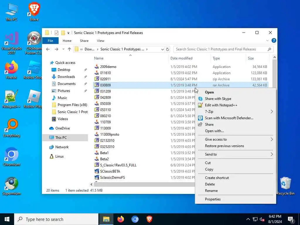Click the Brave taskbar icon
Viewport: 300px width, 225px height.
tap(149, 219)
